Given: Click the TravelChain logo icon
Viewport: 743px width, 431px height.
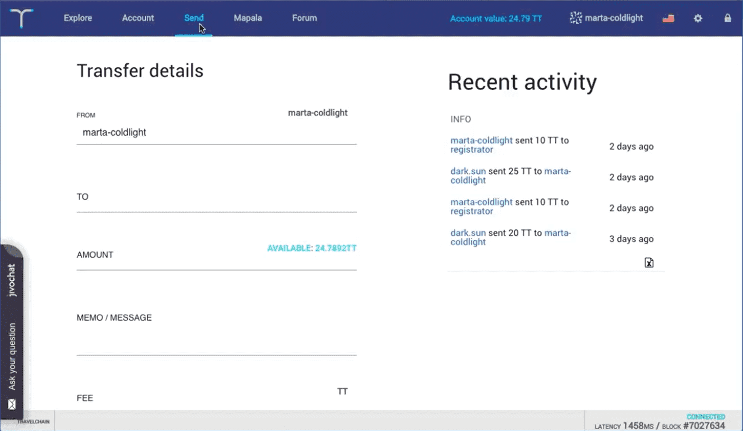Looking at the screenshot, I should (21, 18).
